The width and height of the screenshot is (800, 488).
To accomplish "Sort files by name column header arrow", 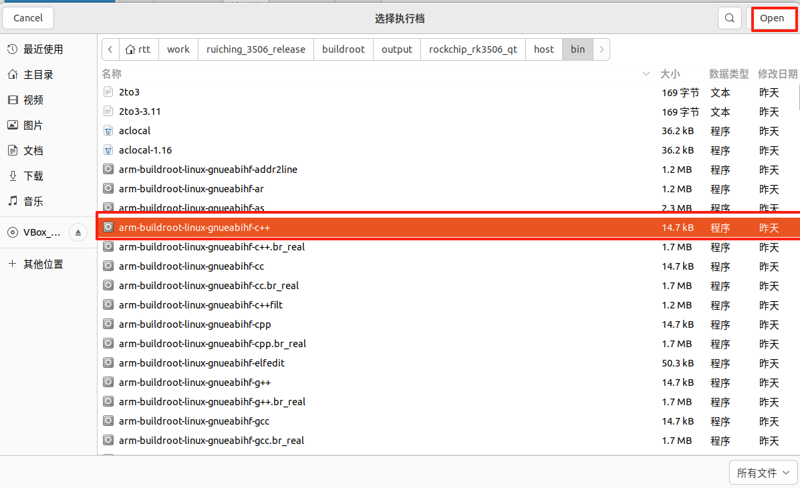I will tap(646, 73).
